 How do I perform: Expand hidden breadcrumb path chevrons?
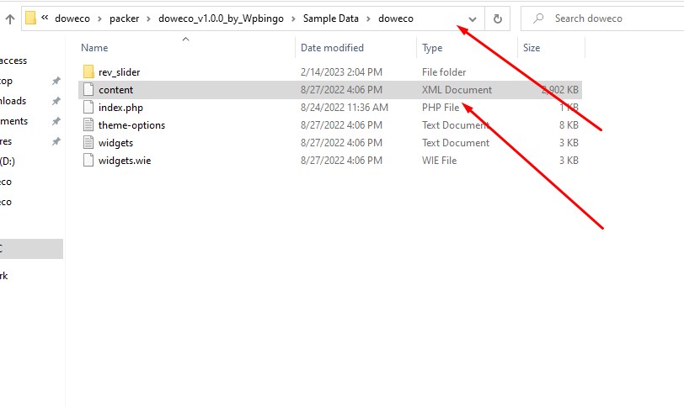pyautogui.click(x=45, y=18)
